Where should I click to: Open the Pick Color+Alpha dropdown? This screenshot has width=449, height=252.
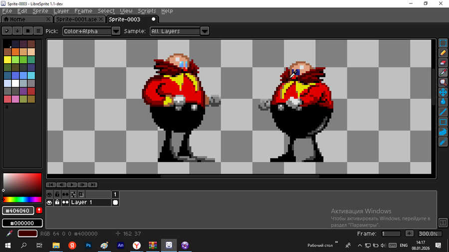[91, 31]
